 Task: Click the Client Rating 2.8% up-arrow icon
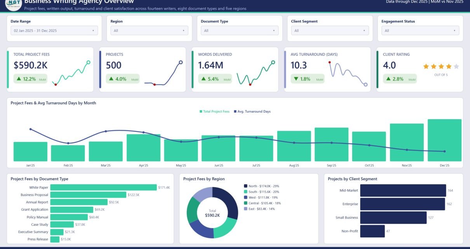pyautogui.click(x=389, y=79)
